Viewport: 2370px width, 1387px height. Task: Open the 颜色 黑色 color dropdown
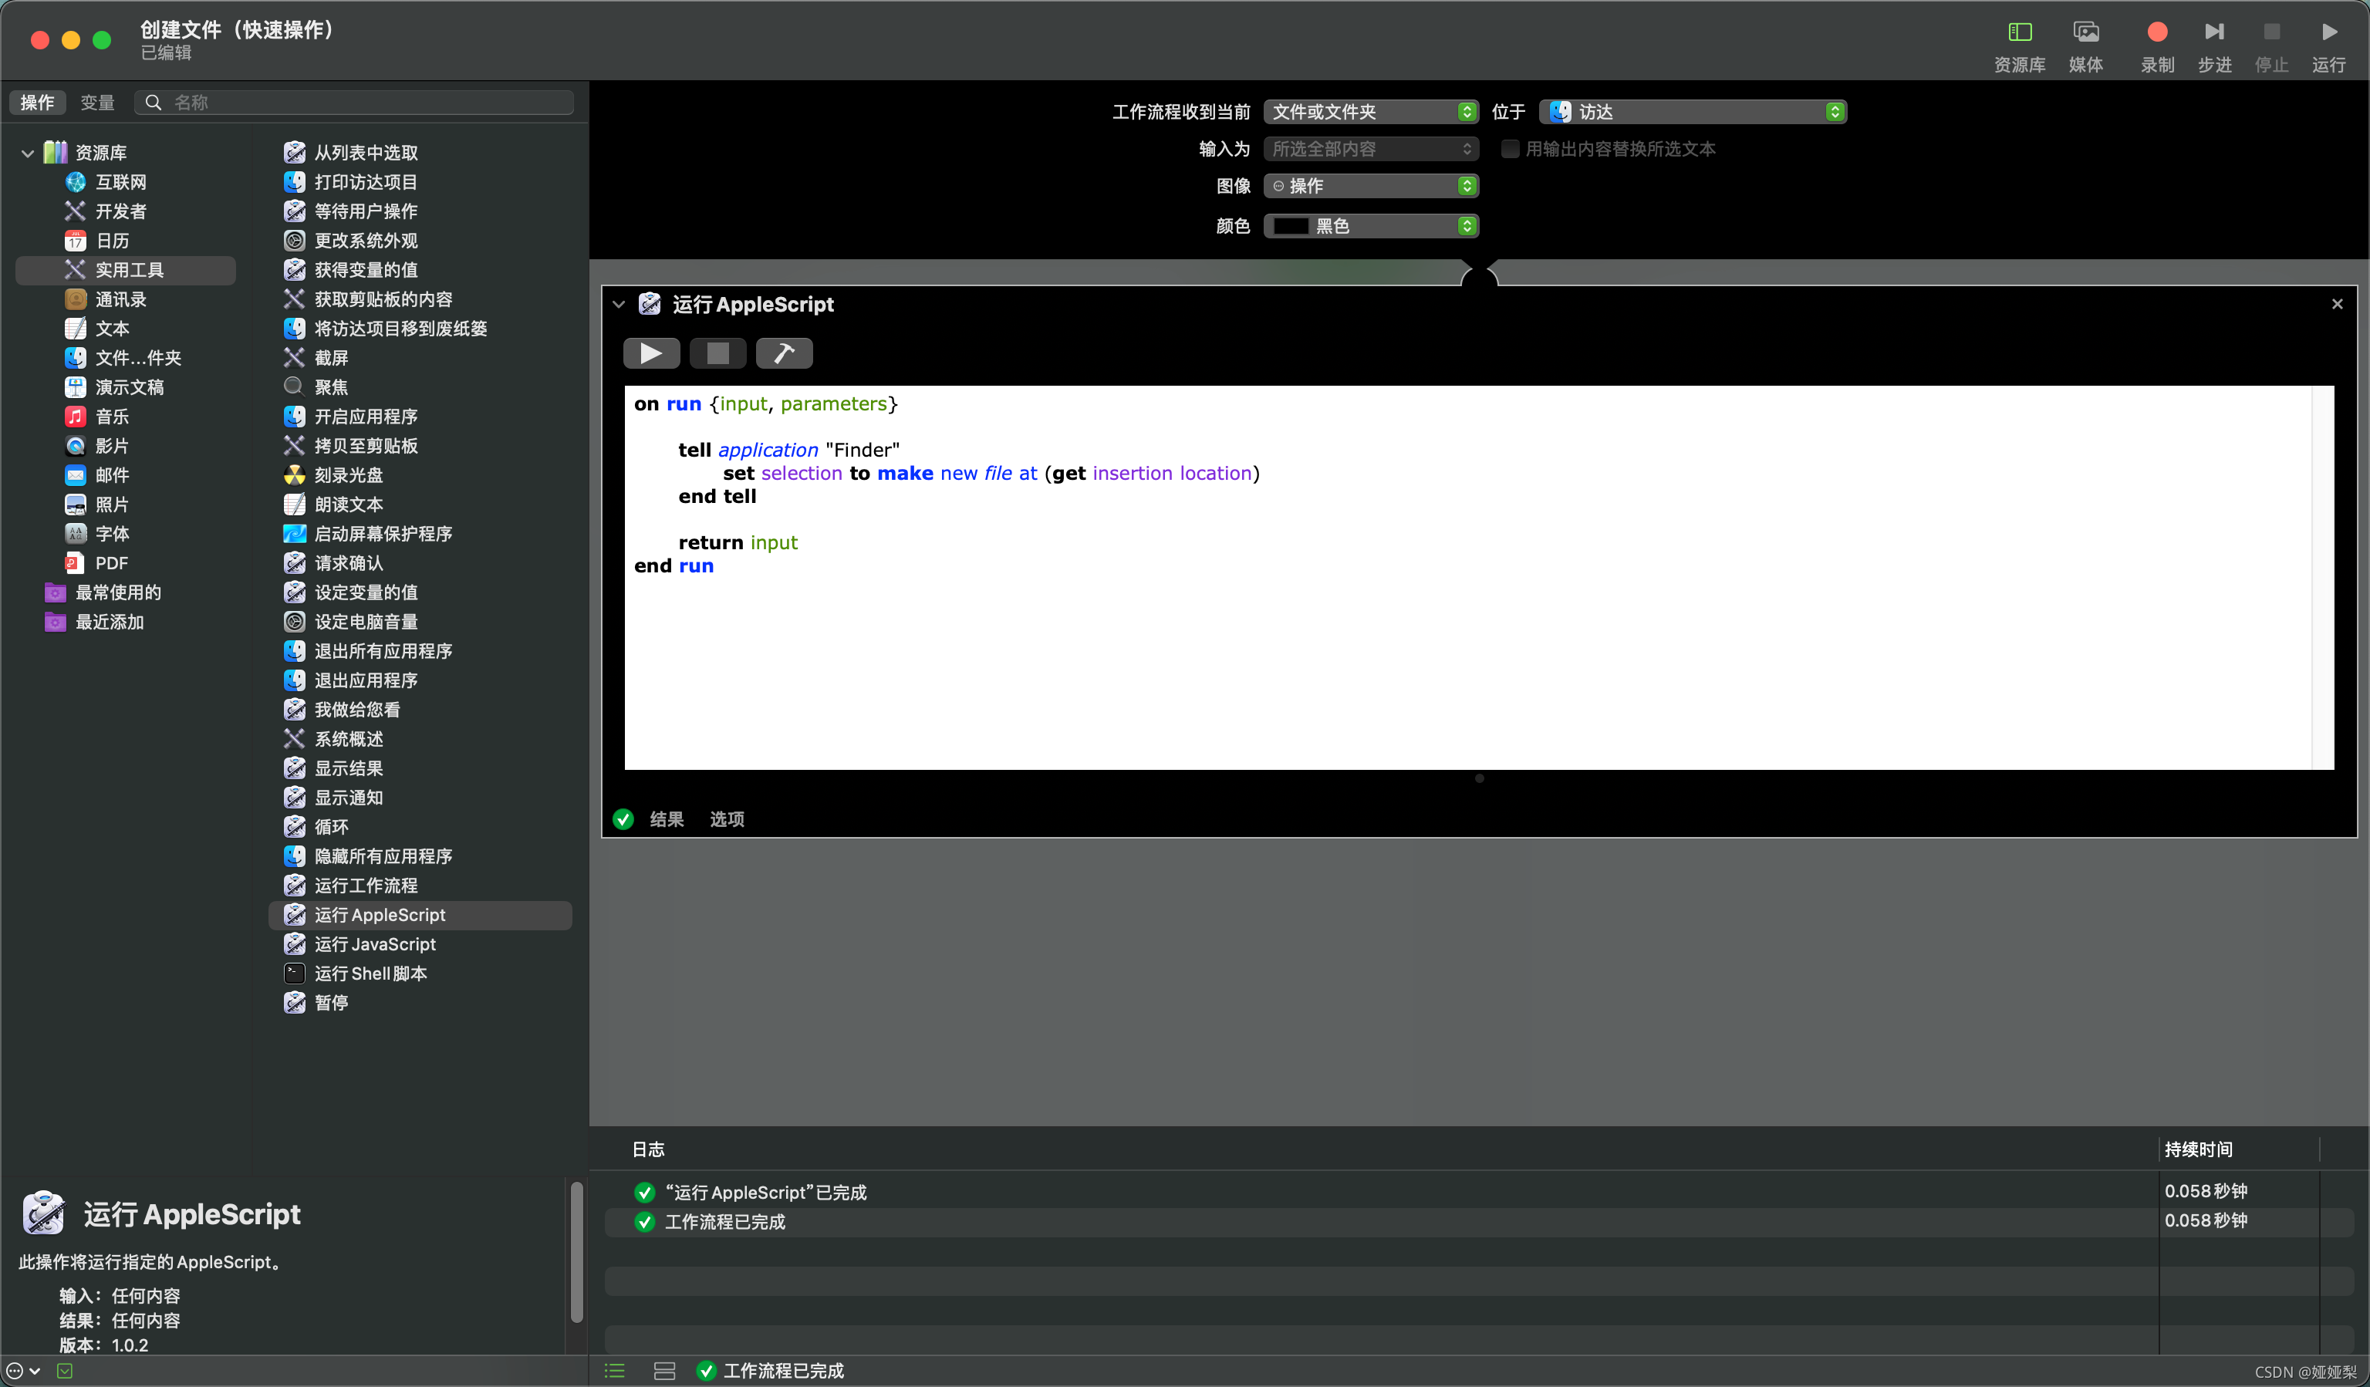(1370, 226)
